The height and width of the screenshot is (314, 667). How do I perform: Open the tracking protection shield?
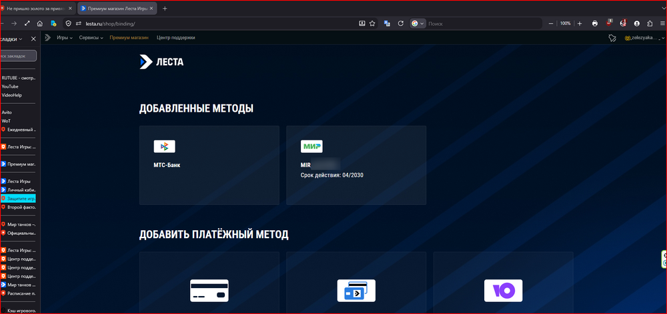pyautogui.click(x=68, y=24)
